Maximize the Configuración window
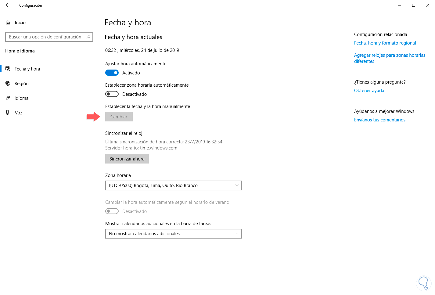 tap(414, 5)
